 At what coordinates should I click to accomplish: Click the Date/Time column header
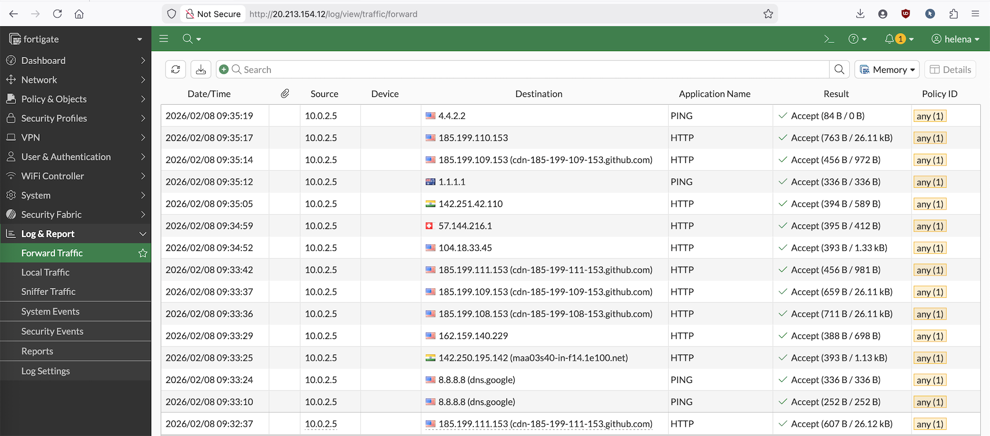(209, 94)
